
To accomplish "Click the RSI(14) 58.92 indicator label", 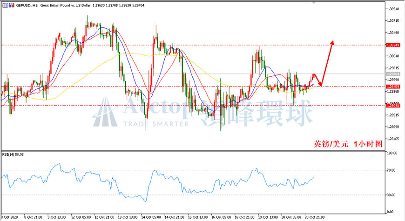I will 13,154.
